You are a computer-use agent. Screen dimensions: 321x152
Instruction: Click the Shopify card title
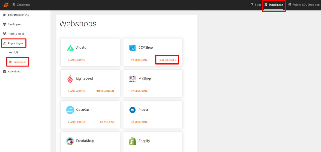point(145,141)
